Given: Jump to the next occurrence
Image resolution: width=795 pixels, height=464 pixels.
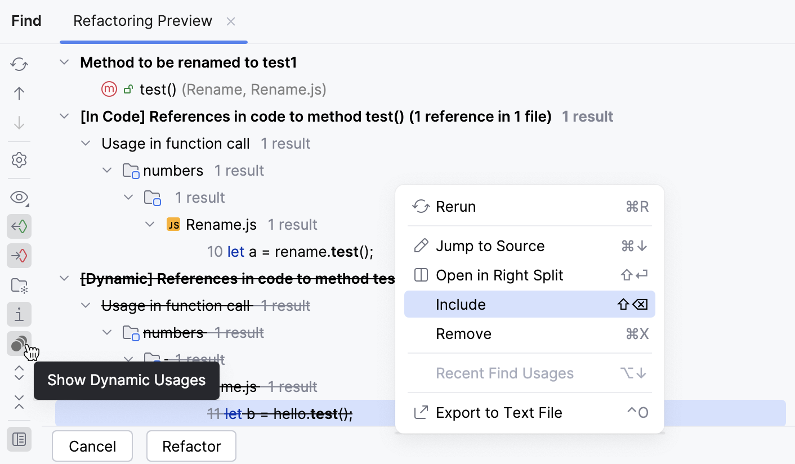Looking at the screenshot, I should tap(19, 121).
